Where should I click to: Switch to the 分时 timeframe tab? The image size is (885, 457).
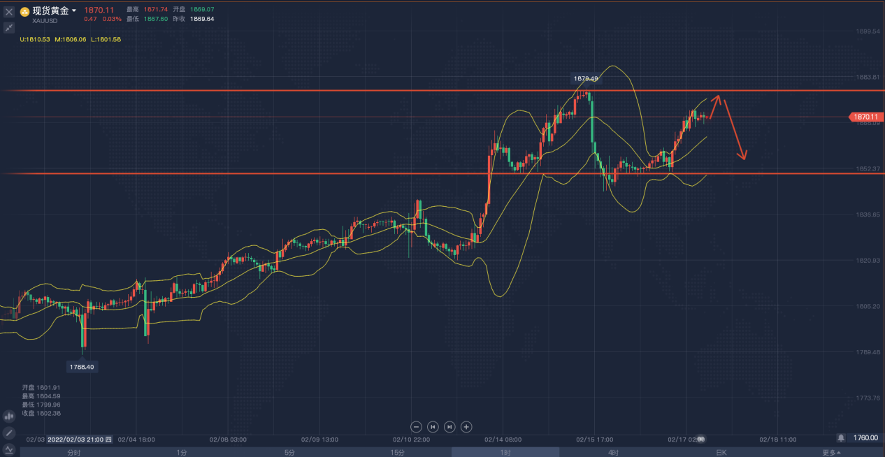click(x=73, y=452)
